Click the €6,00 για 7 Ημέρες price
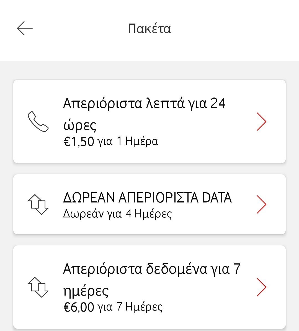 tap(113, 307)
